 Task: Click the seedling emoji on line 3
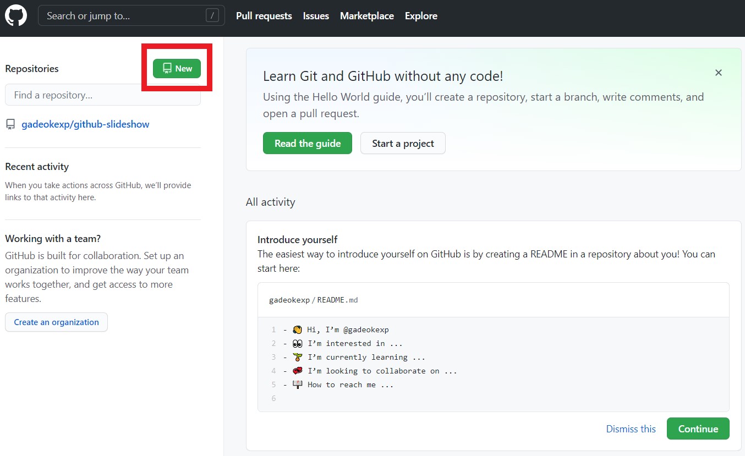click(x=298, y=357)
